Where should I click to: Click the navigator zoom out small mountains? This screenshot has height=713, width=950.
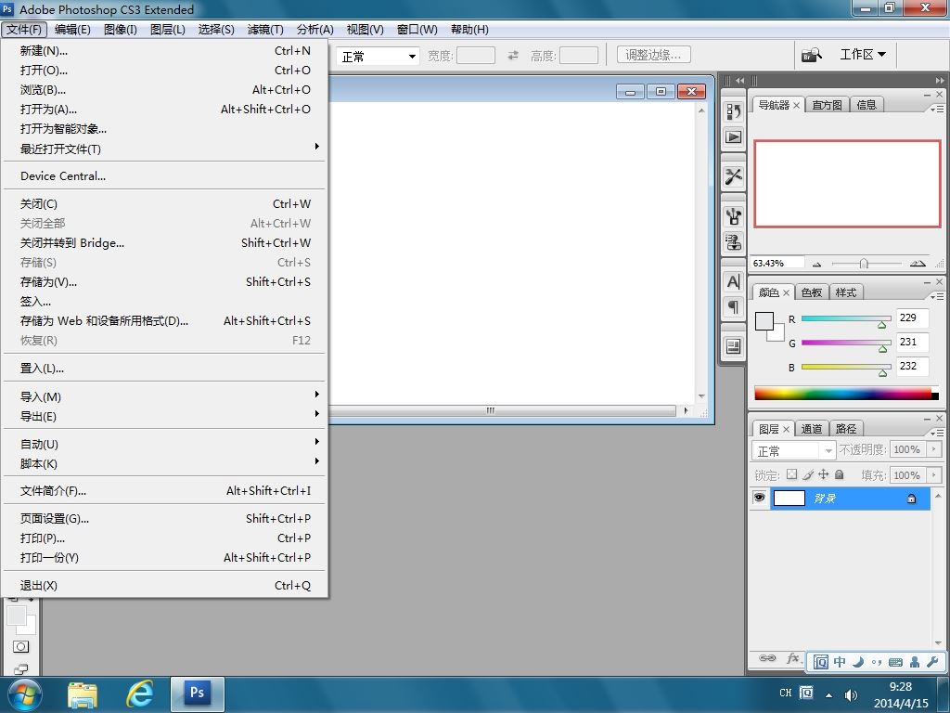pos(816,264)
